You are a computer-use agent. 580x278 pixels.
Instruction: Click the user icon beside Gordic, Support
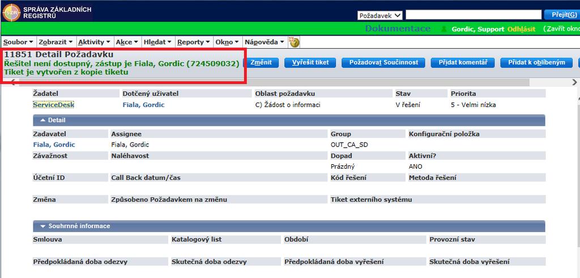click(444, 29)
